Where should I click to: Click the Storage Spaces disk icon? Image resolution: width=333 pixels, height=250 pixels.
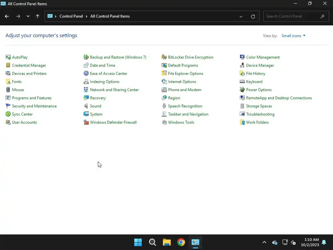click(242, 106)
